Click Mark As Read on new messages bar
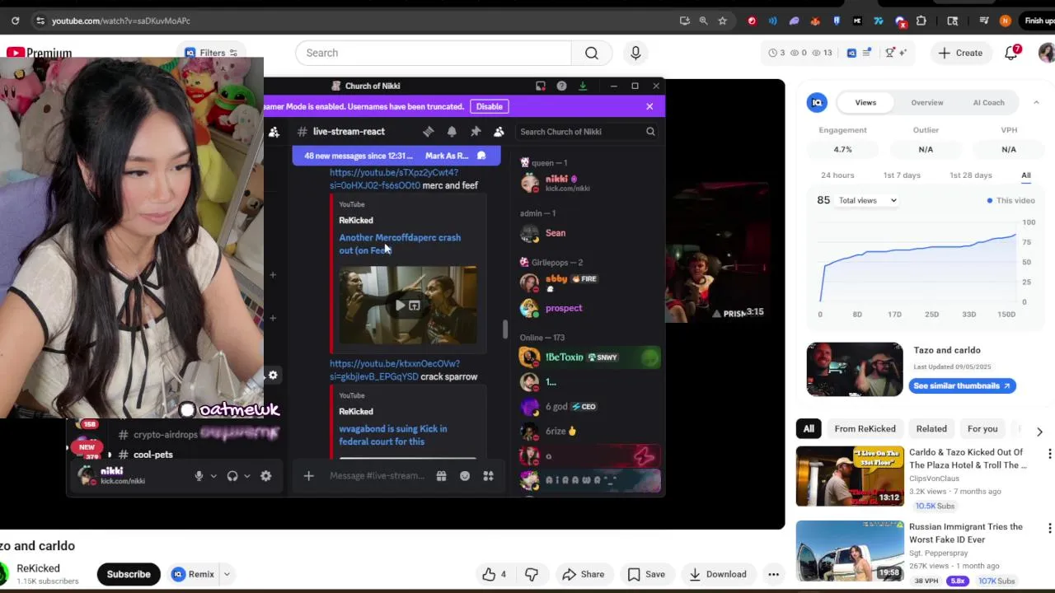This screenshot has width=1055, height=593. [x=447, y=156]
